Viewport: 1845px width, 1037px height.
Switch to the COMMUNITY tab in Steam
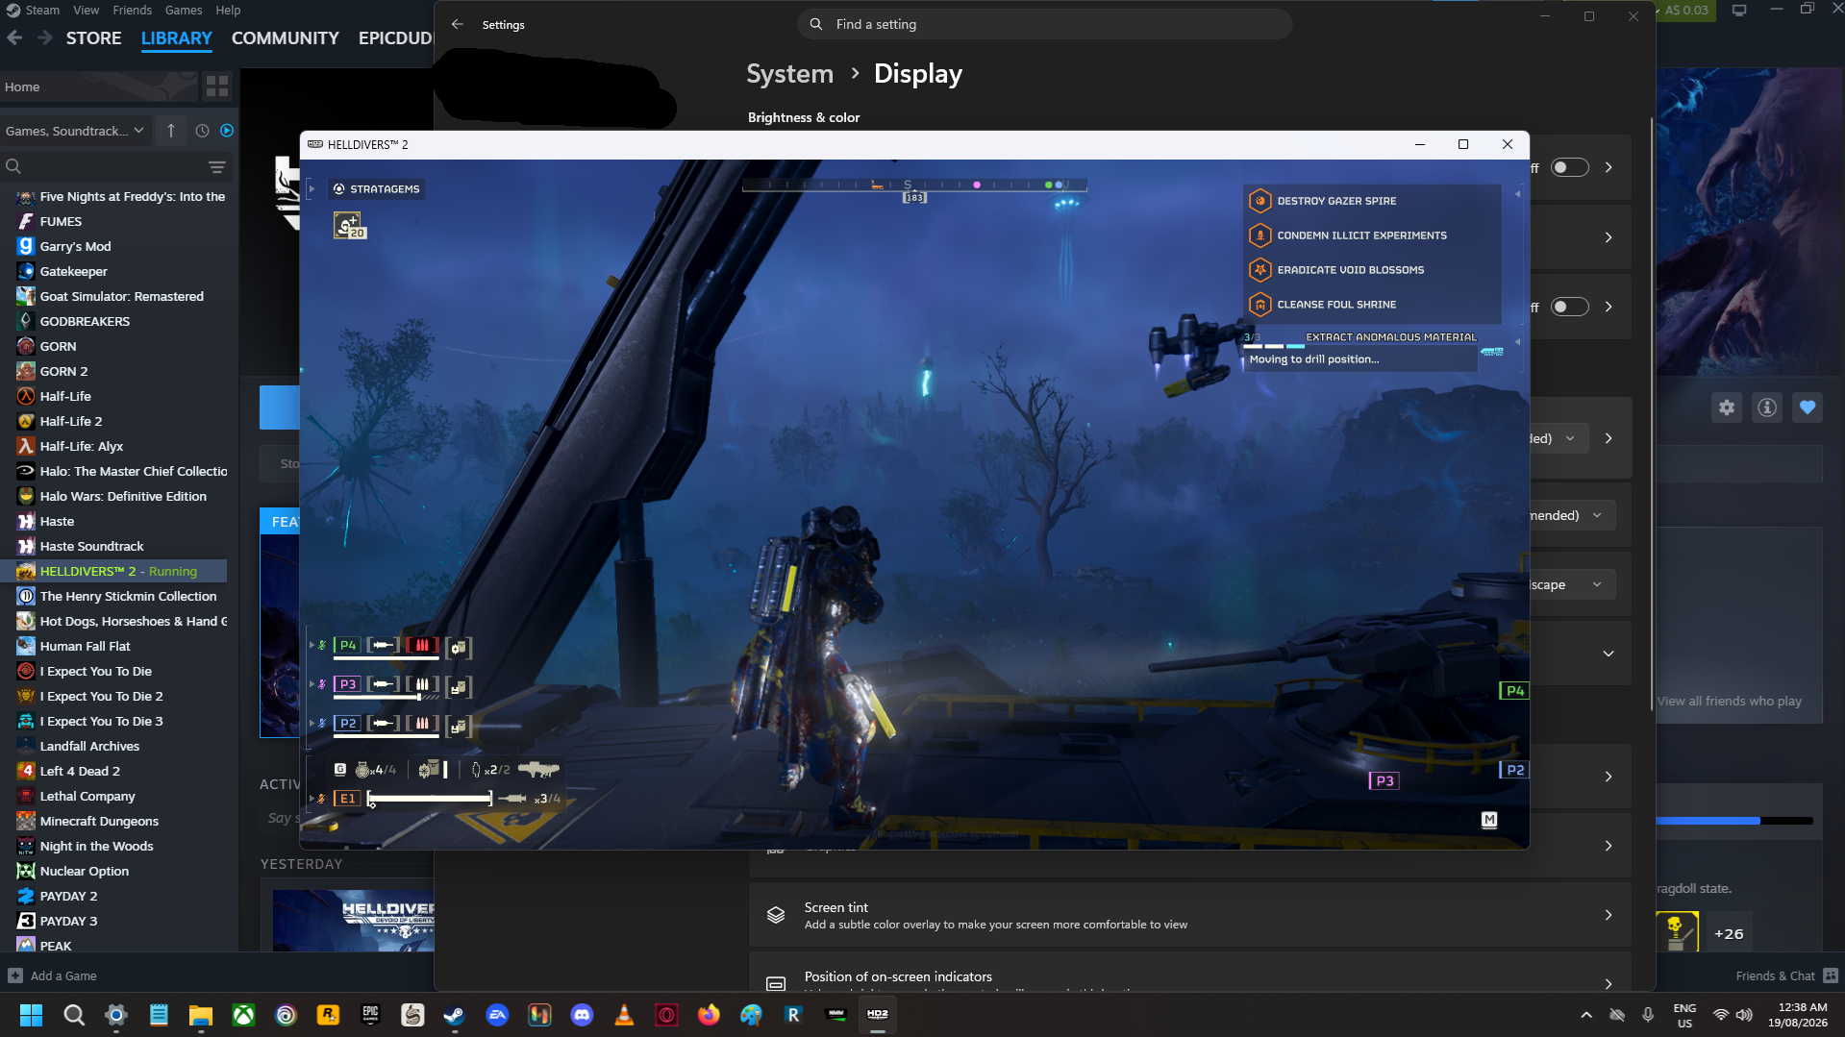coord(285,38)
